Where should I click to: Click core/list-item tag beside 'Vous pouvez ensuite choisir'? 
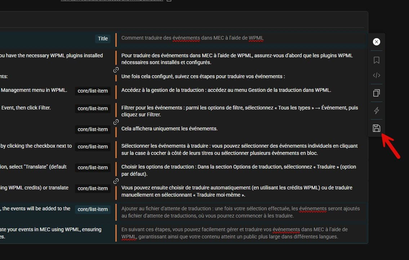click(93, 188)
